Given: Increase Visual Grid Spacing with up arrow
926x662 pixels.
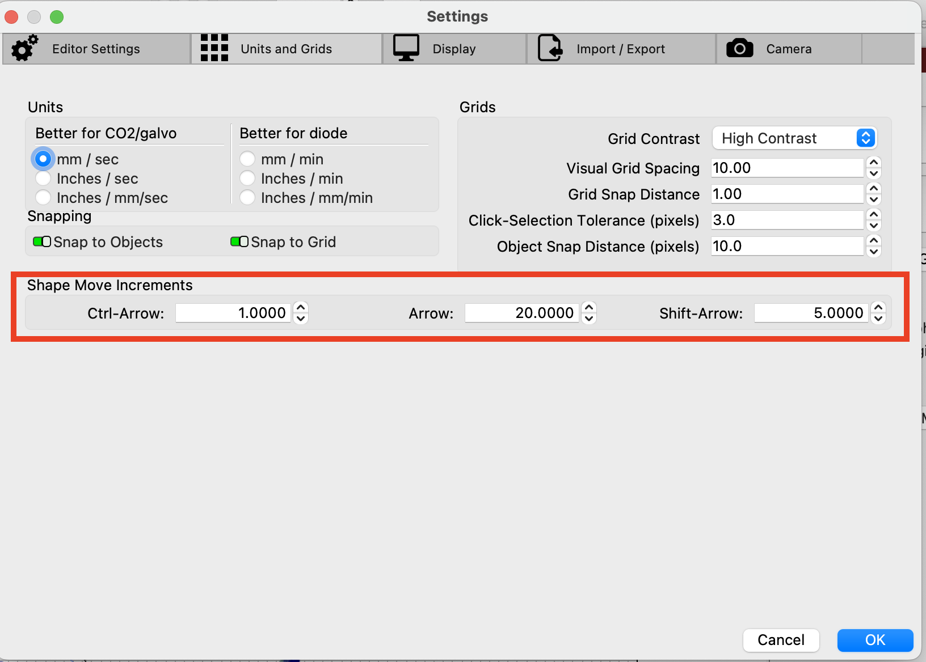Looking at the screenshot, I should click(x=874, y=163).
